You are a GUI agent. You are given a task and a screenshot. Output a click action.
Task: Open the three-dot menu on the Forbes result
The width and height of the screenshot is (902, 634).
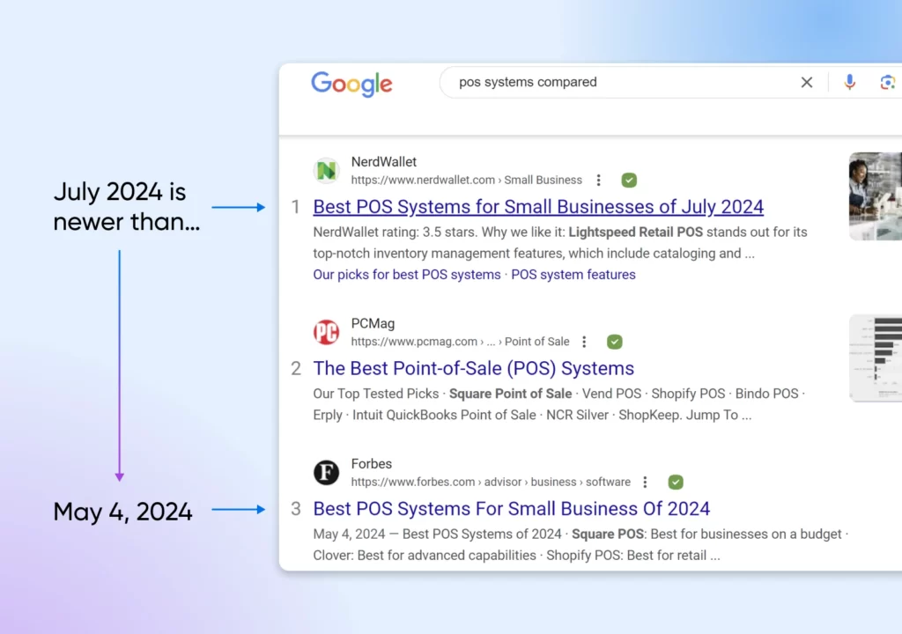(x=645, y=483)
